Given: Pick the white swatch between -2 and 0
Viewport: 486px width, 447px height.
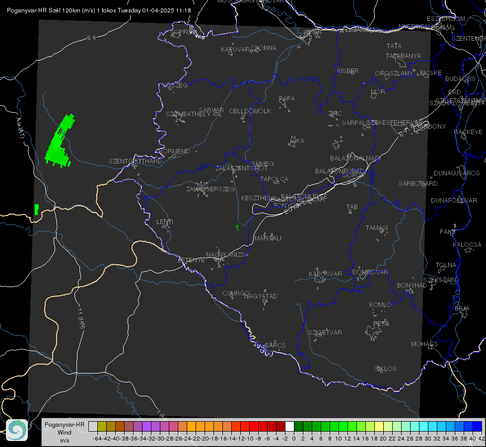Looking at the screenshot, I should coord(289,426).
